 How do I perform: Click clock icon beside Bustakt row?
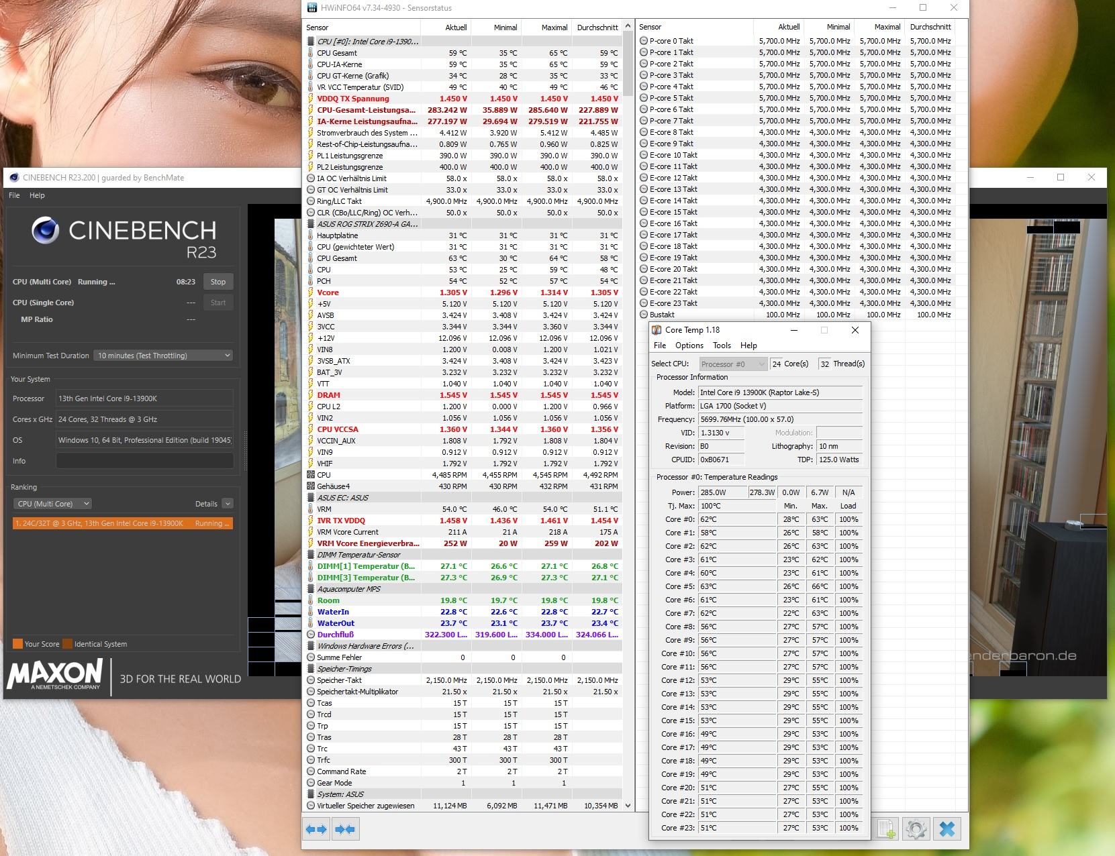pyautogui.click(x=644, y=315)
